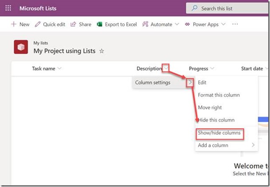
Task: Open the app launcher waffle icon
Action: click(8, 8)
